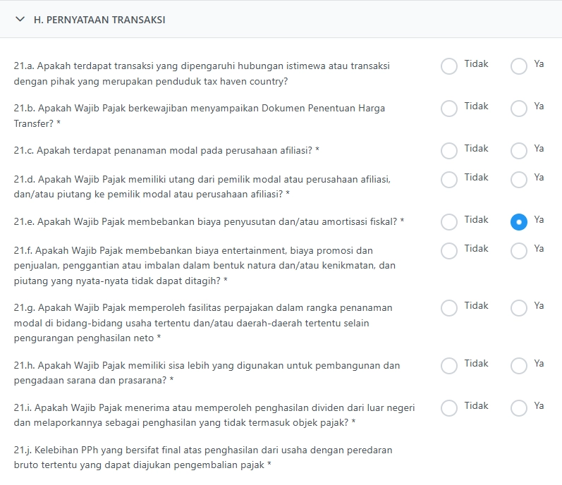Viewport: 562px width, 485px height.
Task: Pick Tidak for 21.f biaya entertainment
Action: (x=449, y=251)
